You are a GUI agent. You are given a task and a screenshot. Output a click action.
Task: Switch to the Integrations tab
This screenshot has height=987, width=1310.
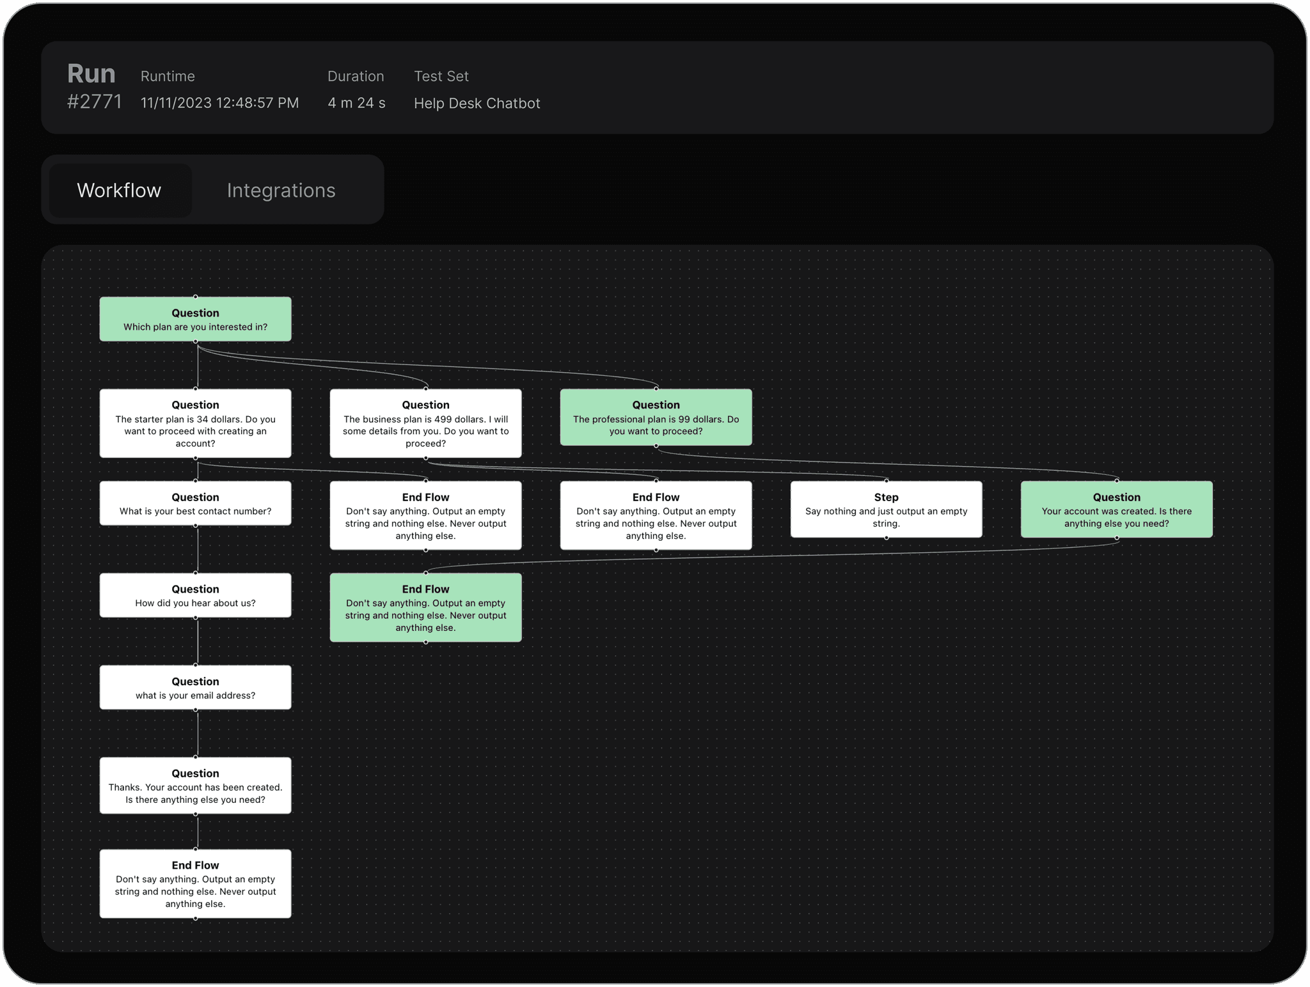281,190
